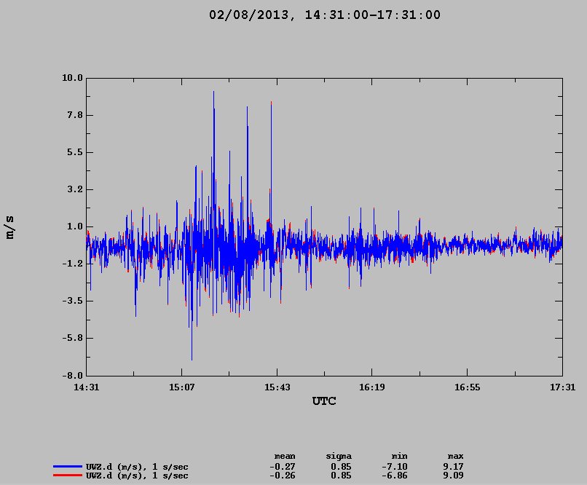
Task: Click the 'max' column header
Action: (x=456, y=457)
